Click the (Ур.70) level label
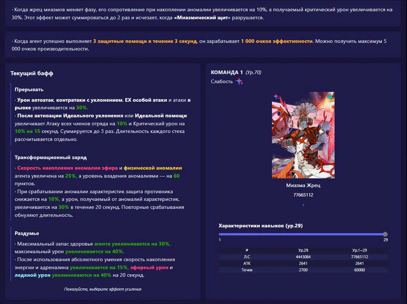Screen dimensions: 407x304 tap(253, 72)
